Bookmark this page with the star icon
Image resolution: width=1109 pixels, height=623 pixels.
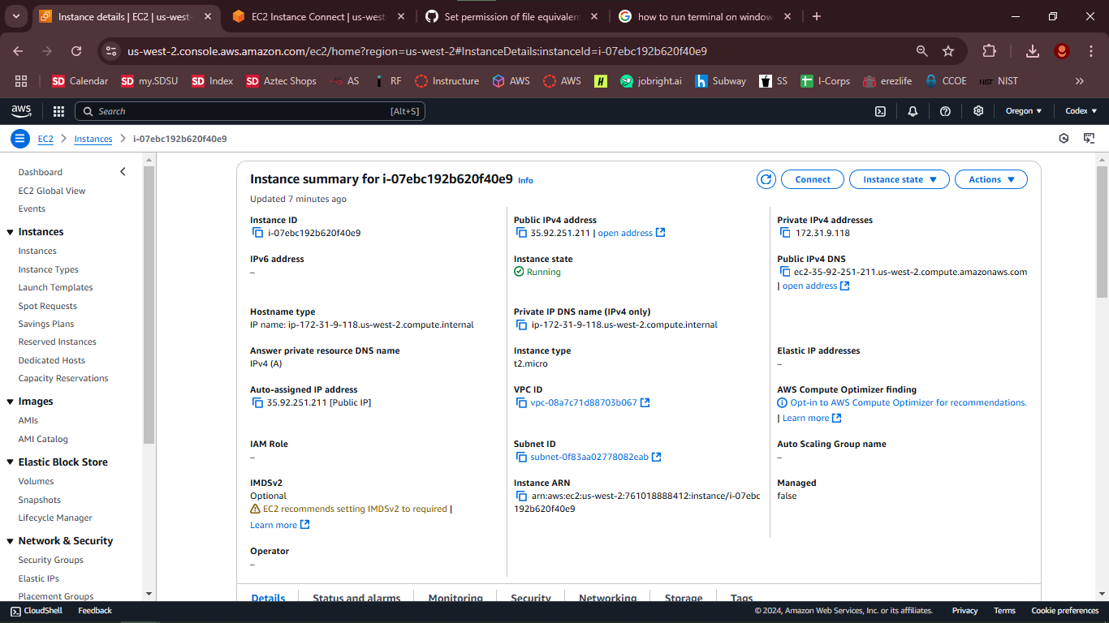coord(948,51)
